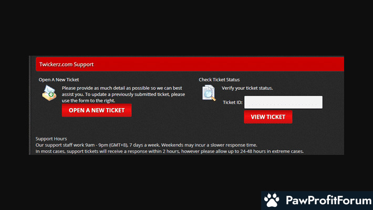373x210 pixels.
Task: Click 'Please provide as much detail' paragraph
Action: coord(123,88)
